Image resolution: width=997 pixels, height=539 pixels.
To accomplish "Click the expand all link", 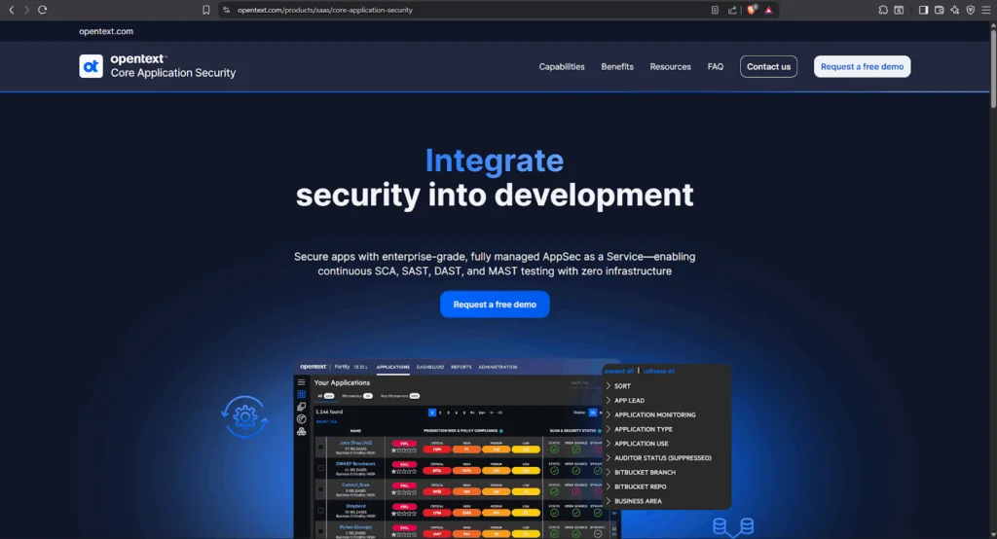I will [x=618, y=371].
